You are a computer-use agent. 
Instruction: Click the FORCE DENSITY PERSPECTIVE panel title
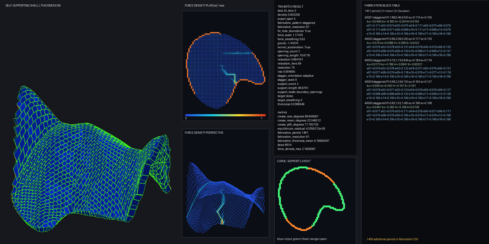pos(204,133)
